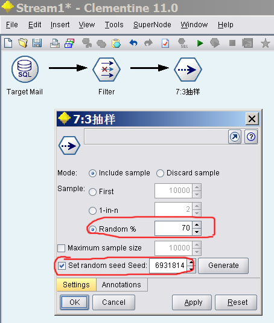Save the stream using floppy icon
Viewport: 274px width, 323px height.
coord(37,44)
